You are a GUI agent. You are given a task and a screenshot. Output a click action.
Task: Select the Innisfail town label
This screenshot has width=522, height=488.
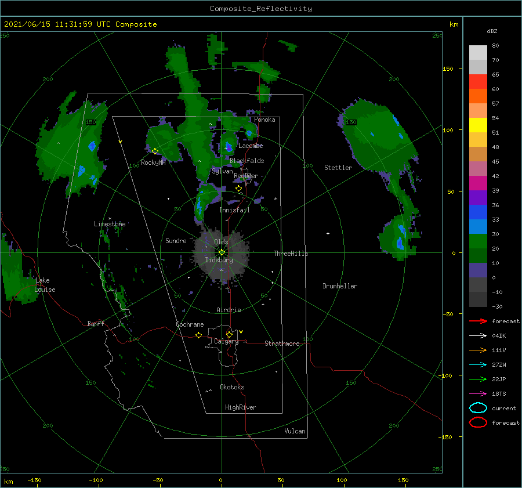pos(234,210)
